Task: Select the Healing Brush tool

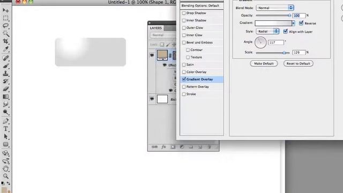Action: pos(6,58)
